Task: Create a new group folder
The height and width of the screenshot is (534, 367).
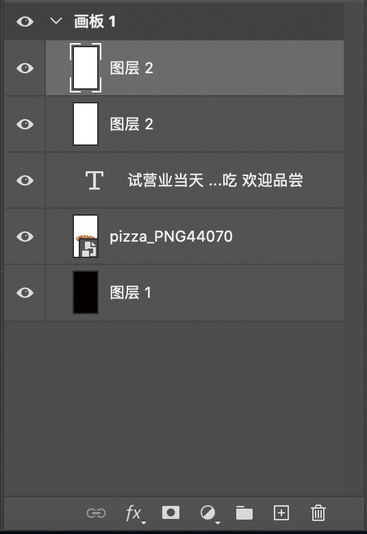Action: (x=244, y=513)
